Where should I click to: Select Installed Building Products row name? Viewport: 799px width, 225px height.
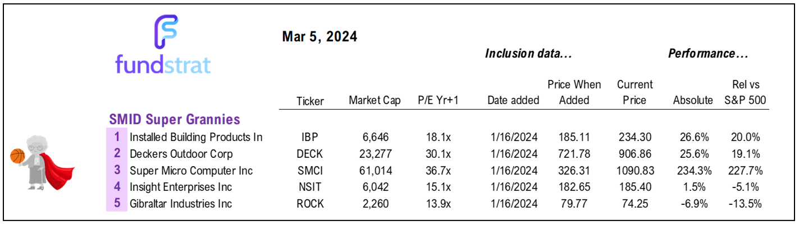coord(196,137)
